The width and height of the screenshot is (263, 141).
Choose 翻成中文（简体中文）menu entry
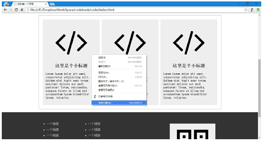[119, 81]
